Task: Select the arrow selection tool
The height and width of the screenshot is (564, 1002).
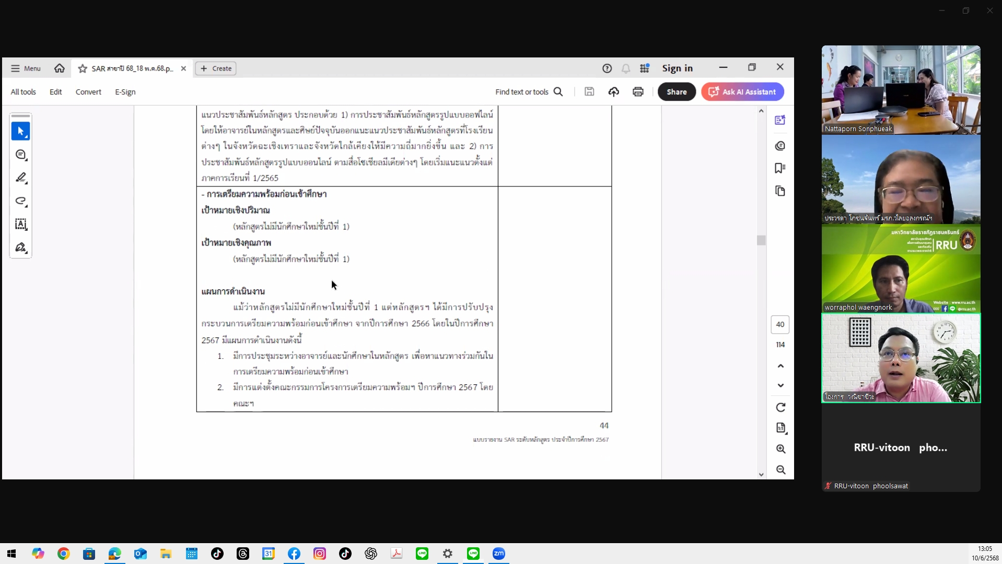Action: [x=20, y=131]
